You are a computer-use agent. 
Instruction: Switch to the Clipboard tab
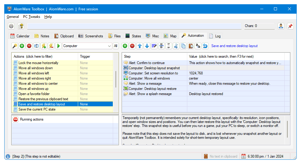(64, 36)
